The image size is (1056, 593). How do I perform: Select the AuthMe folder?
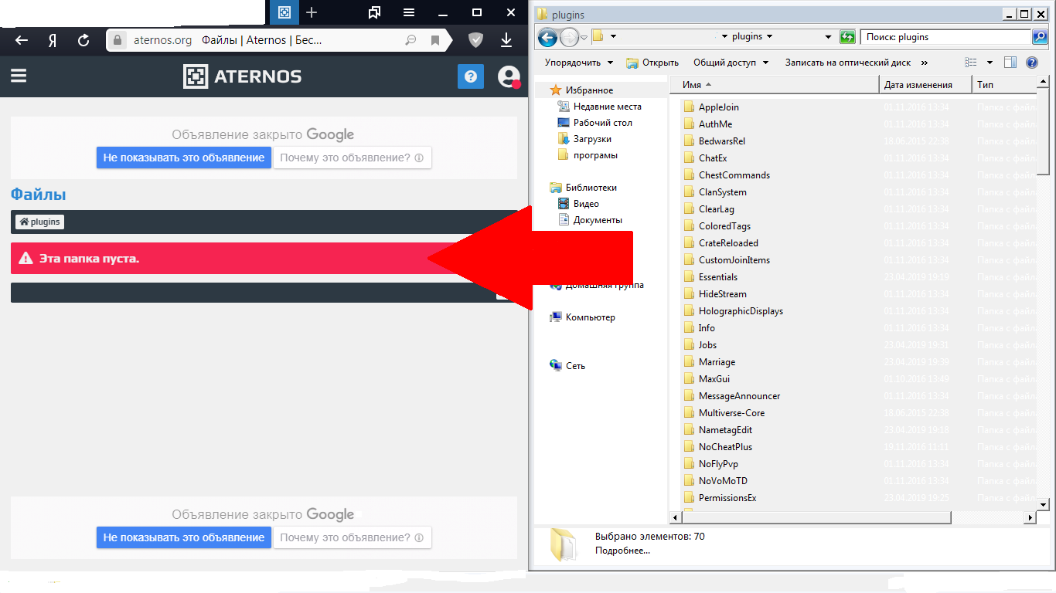point(715,124)
